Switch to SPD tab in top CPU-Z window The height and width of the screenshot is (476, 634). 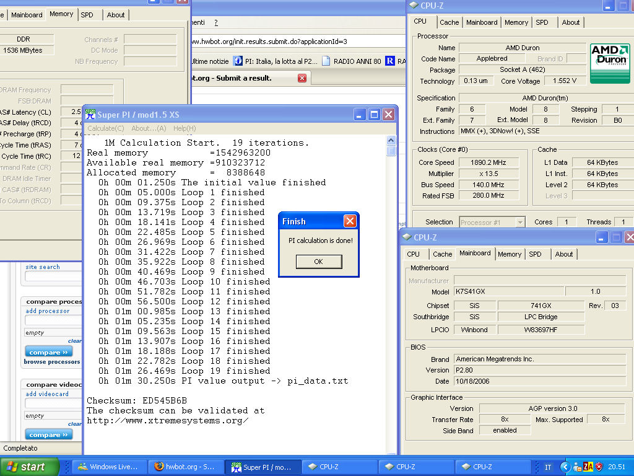pyautogui.click(x=542, y=22)
